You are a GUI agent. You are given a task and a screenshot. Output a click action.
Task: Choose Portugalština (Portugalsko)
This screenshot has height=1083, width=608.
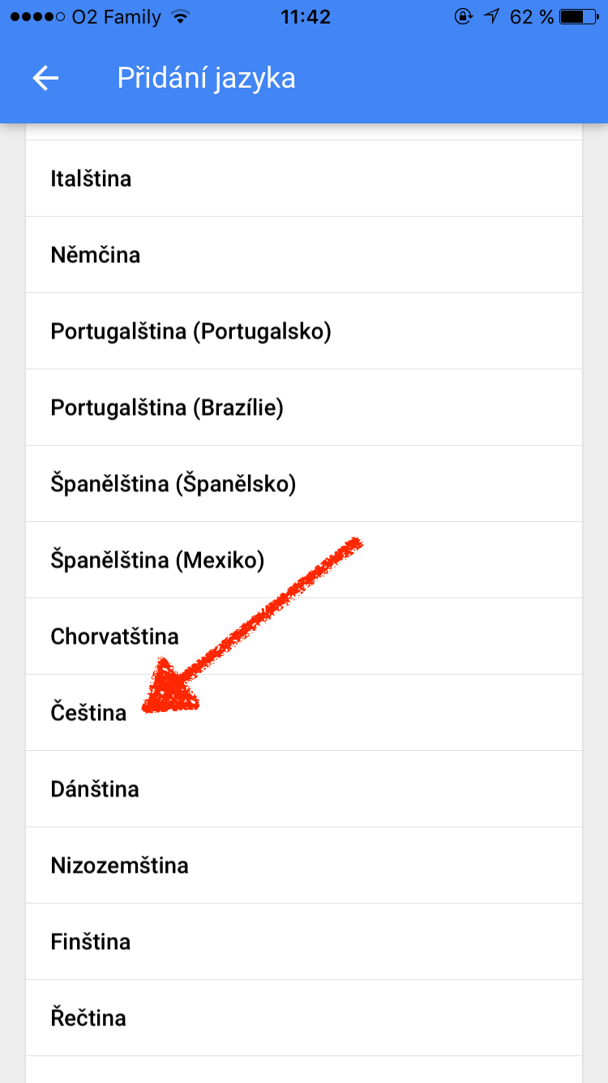coord(191,331)
